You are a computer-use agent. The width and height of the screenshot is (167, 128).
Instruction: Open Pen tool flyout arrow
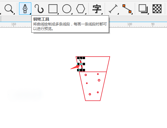coord(30,14)
